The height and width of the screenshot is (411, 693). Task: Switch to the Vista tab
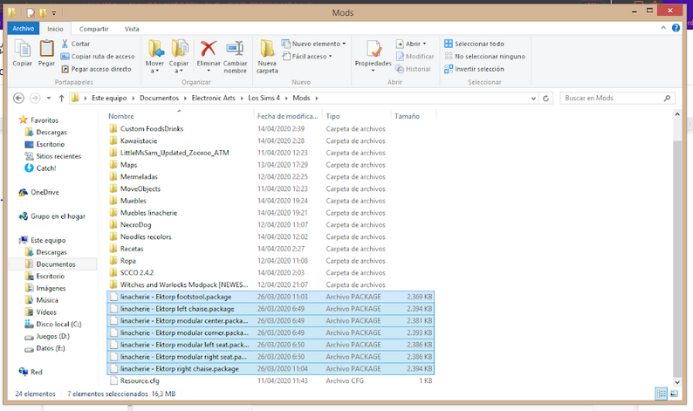(x=132, y=29)
